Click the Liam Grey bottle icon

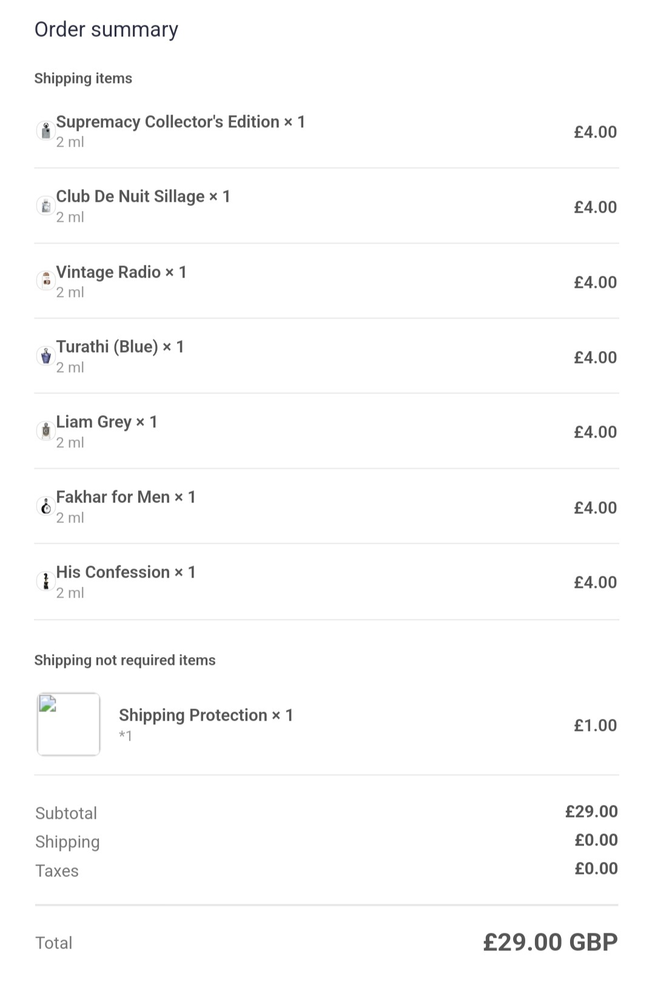45,431
